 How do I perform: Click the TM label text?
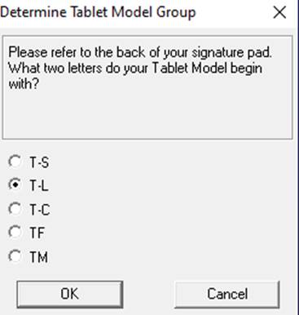pyautogui.click(x=39, y=257)
